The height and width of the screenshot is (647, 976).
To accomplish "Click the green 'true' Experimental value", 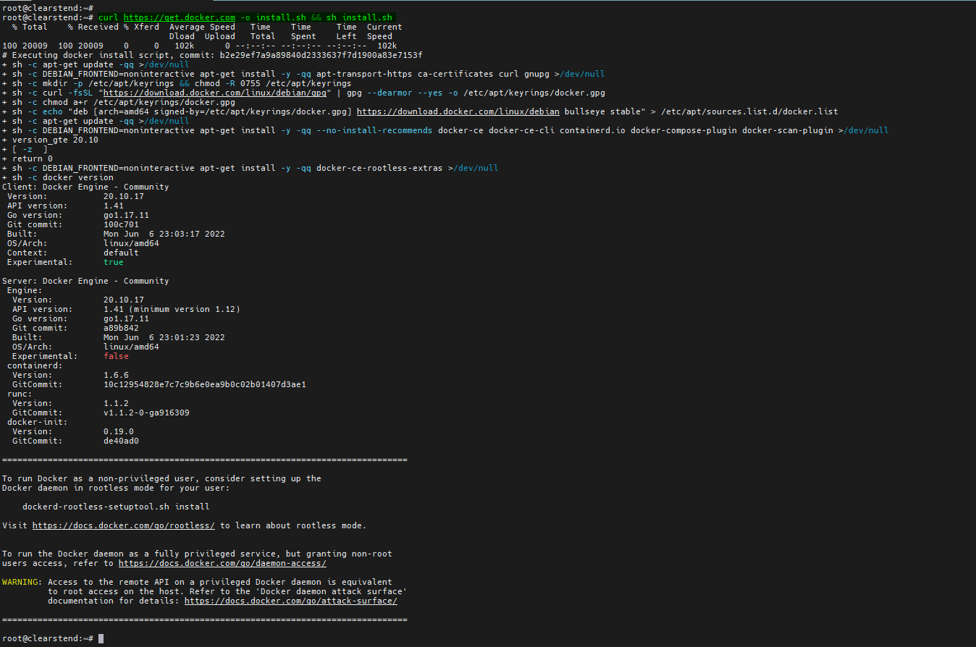I will pos(114,262).
